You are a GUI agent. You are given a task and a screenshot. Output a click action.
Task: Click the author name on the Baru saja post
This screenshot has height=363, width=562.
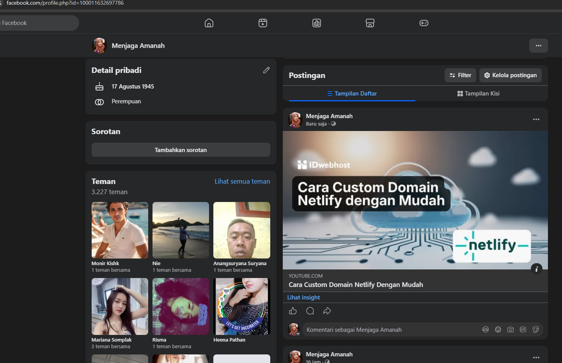329,116
